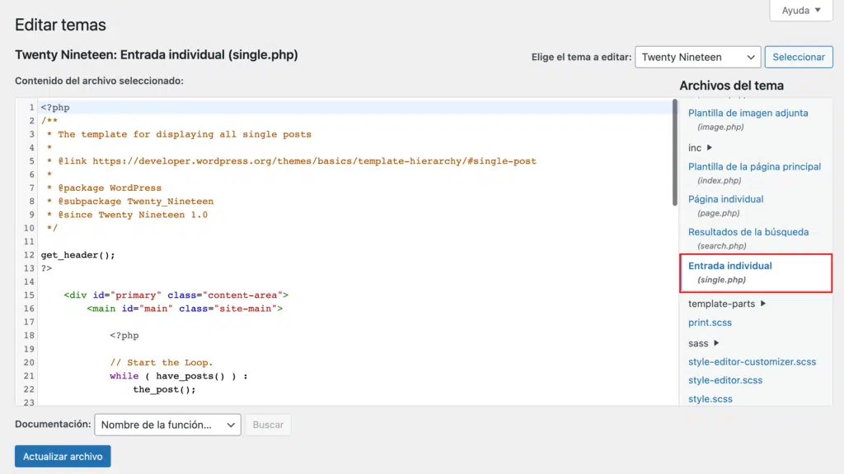This screenshot has height=474, width=844.
Task: Open Plantilla de imagen adjunta file
Action: [748, 114]
